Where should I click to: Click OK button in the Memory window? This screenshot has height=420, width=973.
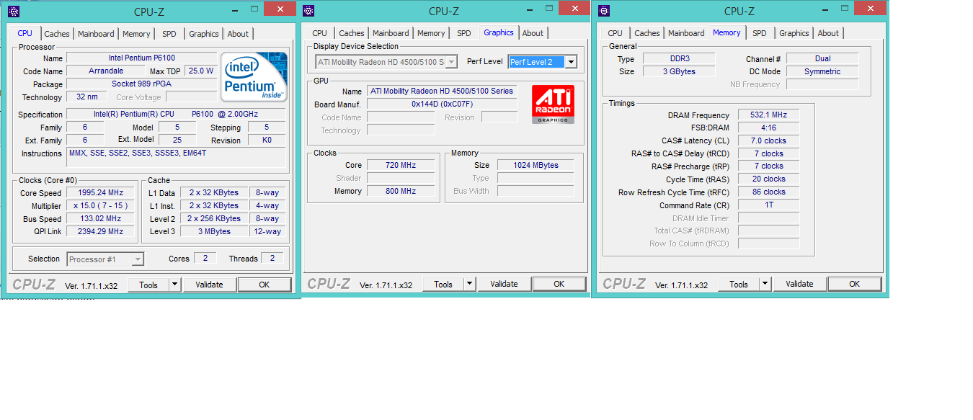(855, 284)
